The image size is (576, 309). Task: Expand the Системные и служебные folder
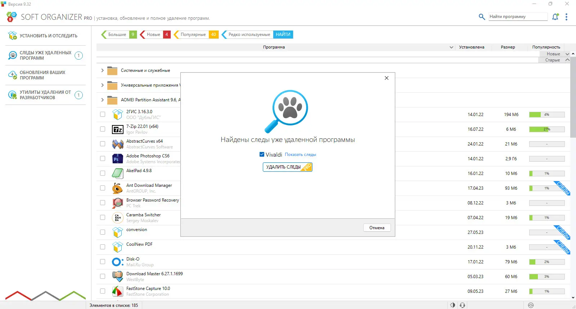[x=103, y=70]
